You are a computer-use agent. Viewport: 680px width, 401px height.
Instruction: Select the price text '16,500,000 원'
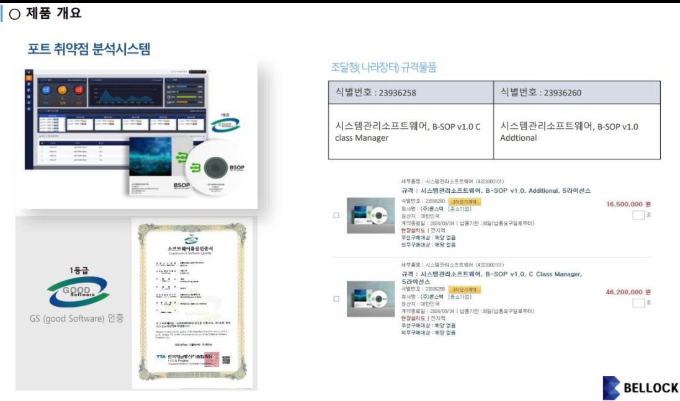click(x=629, y=204)
